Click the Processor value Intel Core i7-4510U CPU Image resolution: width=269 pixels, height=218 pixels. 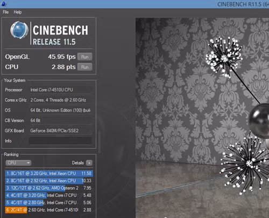[52, 90]
